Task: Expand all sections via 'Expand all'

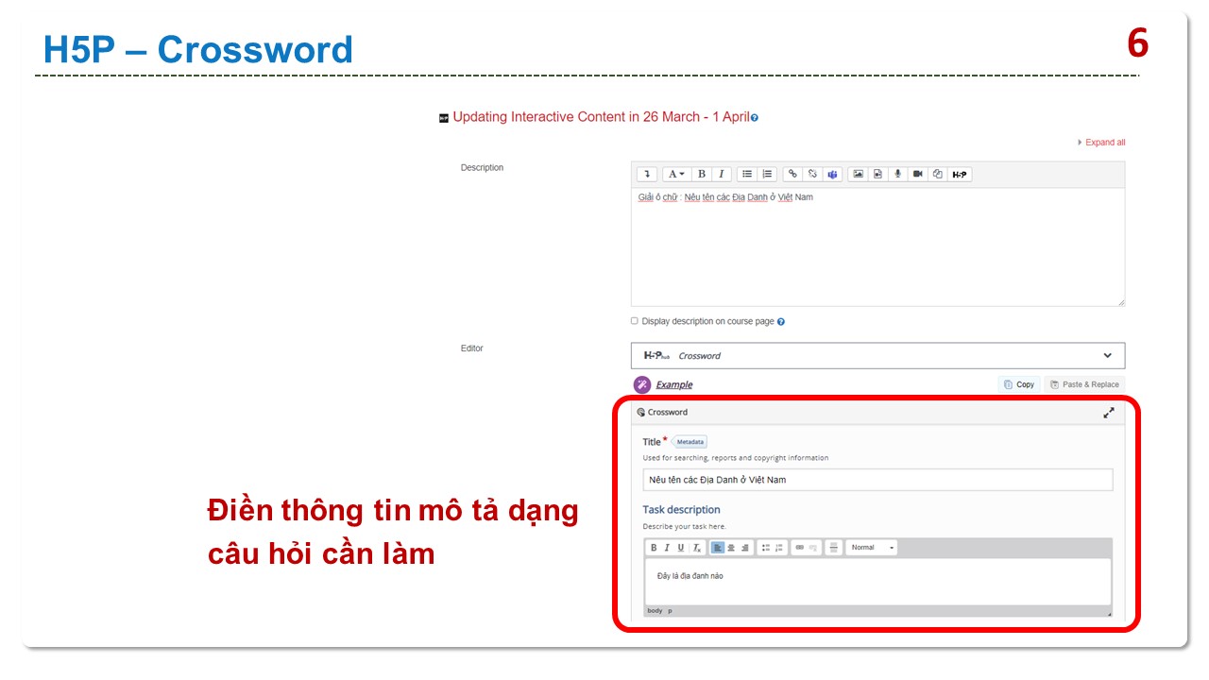Action: point(1101,143)
